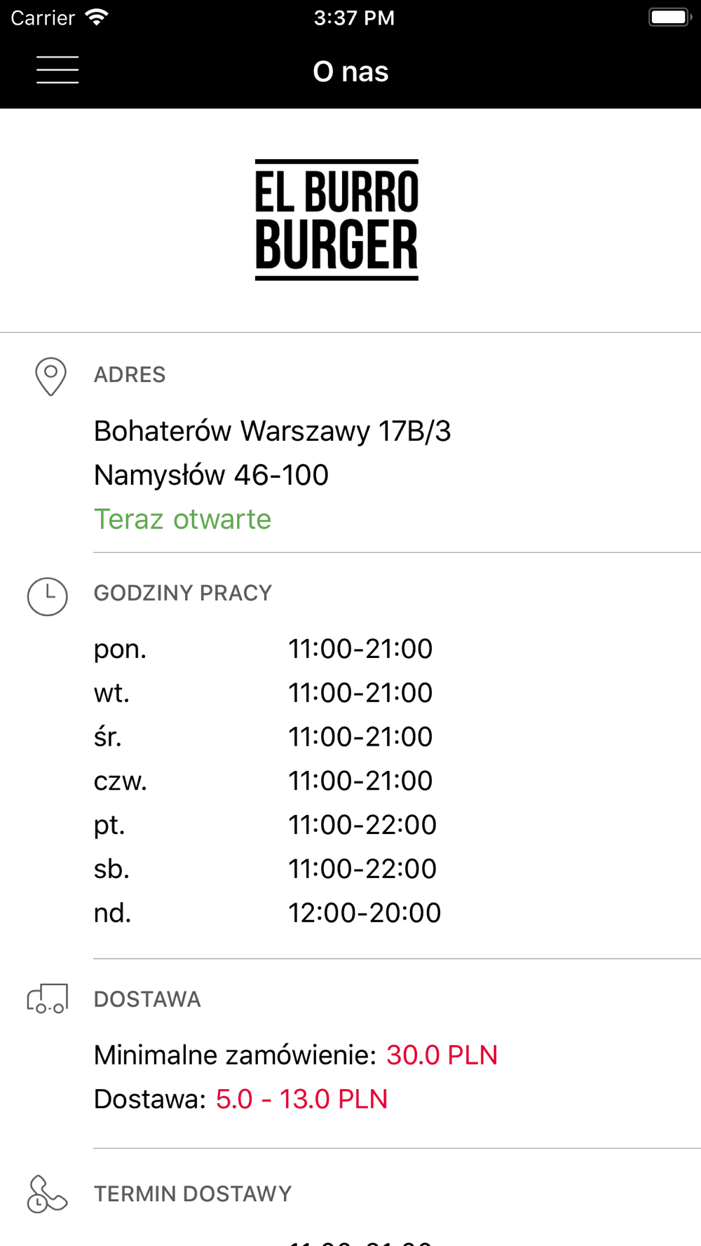Tap the location pin icon

click(50, 376)
